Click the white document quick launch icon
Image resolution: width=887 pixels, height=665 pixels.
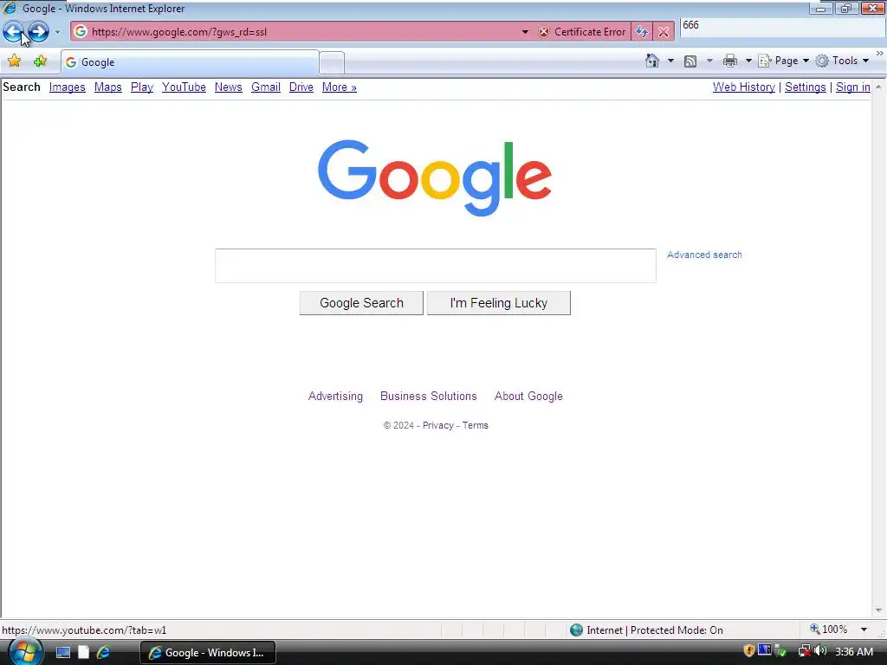[83, 653]
